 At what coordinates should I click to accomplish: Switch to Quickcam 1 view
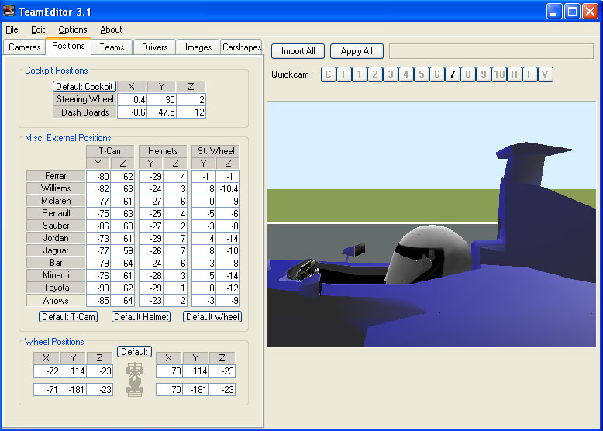point(360,74)
